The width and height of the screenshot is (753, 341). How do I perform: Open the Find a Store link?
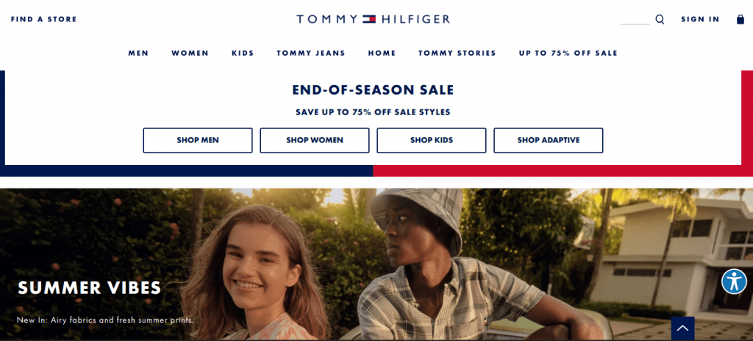click(43, 19)
